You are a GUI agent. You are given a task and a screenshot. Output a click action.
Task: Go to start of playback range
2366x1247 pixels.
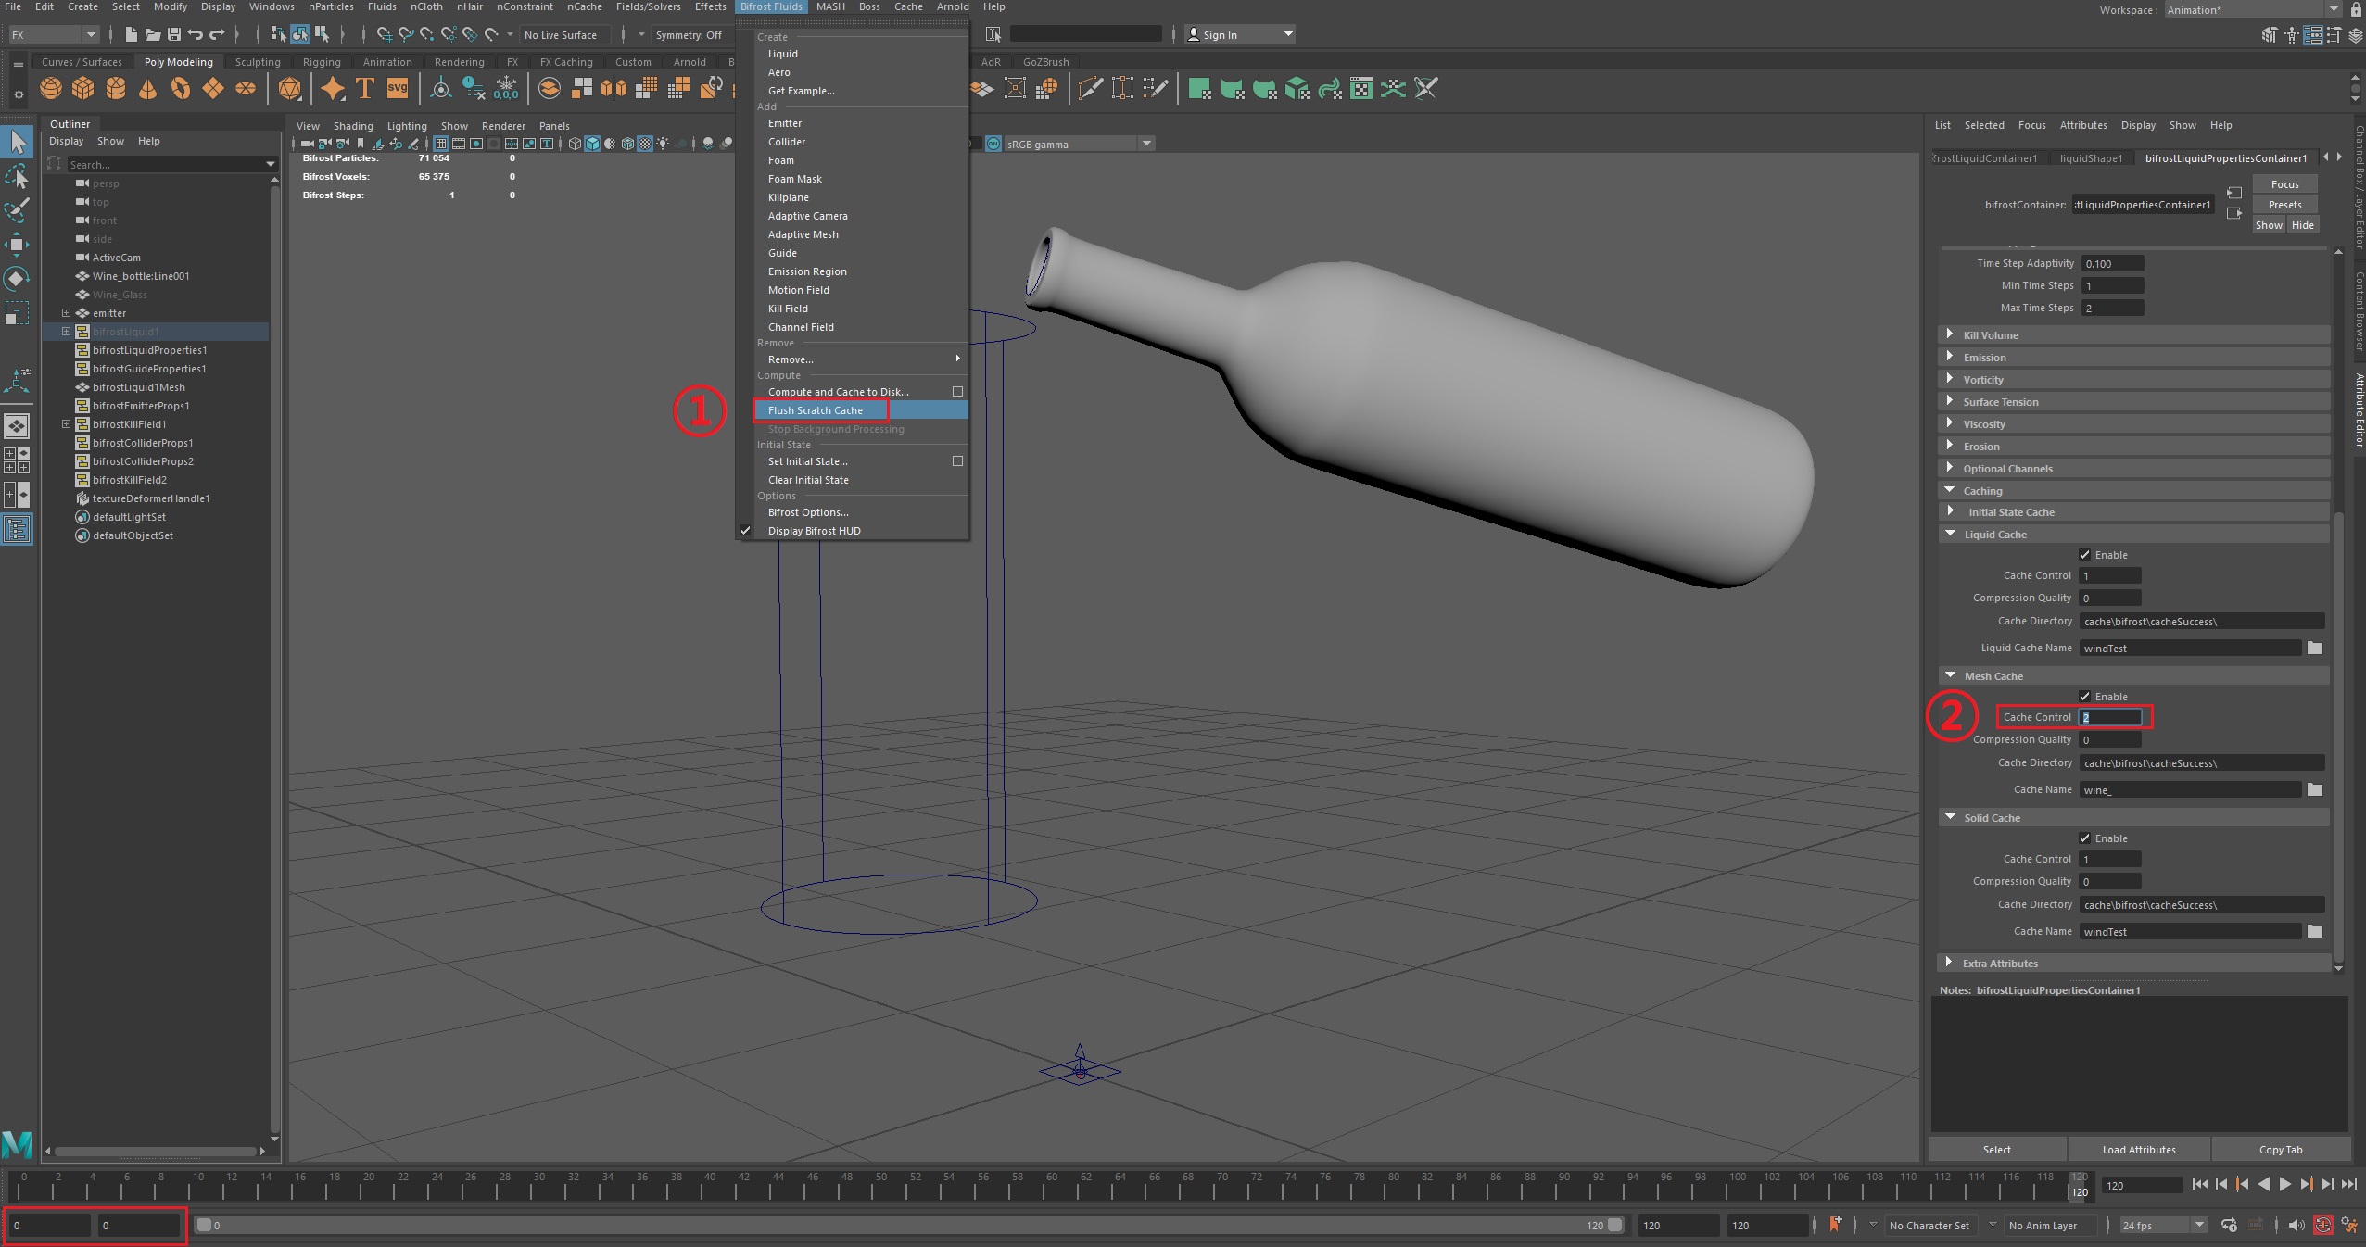(2200, 1184)
